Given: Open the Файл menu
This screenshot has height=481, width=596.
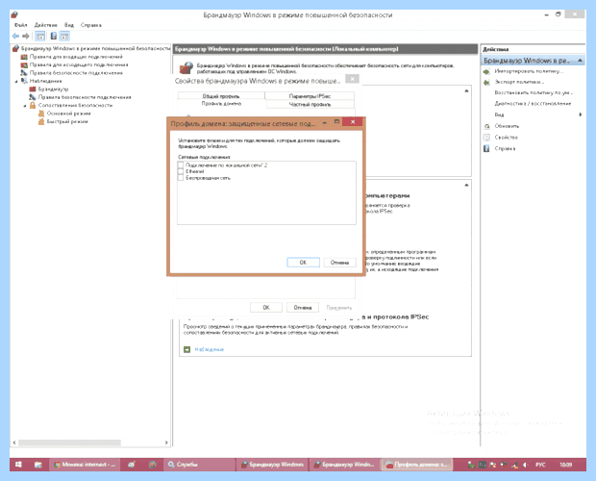Looking at the screenshot, I should (21, 25).
